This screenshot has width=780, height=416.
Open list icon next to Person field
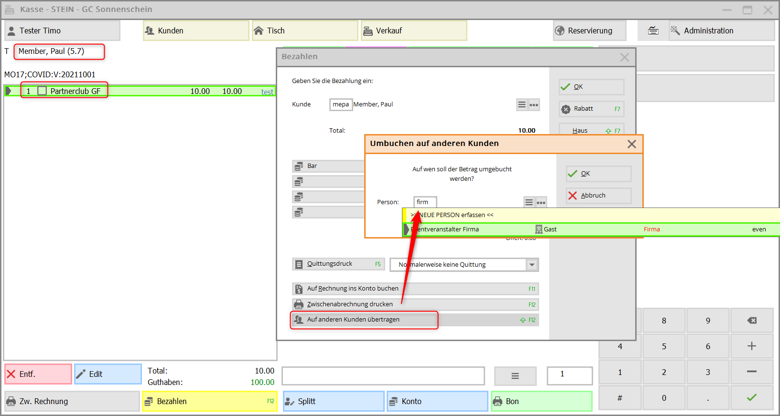click(x=529, y=202)
